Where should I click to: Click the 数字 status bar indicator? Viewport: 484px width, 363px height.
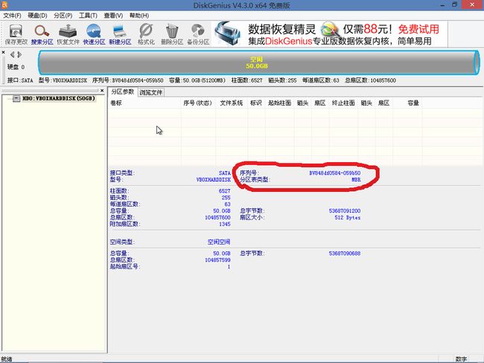click(461, 359)
